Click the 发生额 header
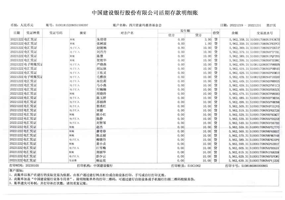The image size is (285, 200). [185, 31]
